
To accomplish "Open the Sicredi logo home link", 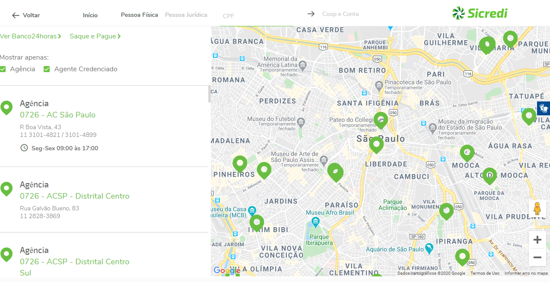I will 480,13.
